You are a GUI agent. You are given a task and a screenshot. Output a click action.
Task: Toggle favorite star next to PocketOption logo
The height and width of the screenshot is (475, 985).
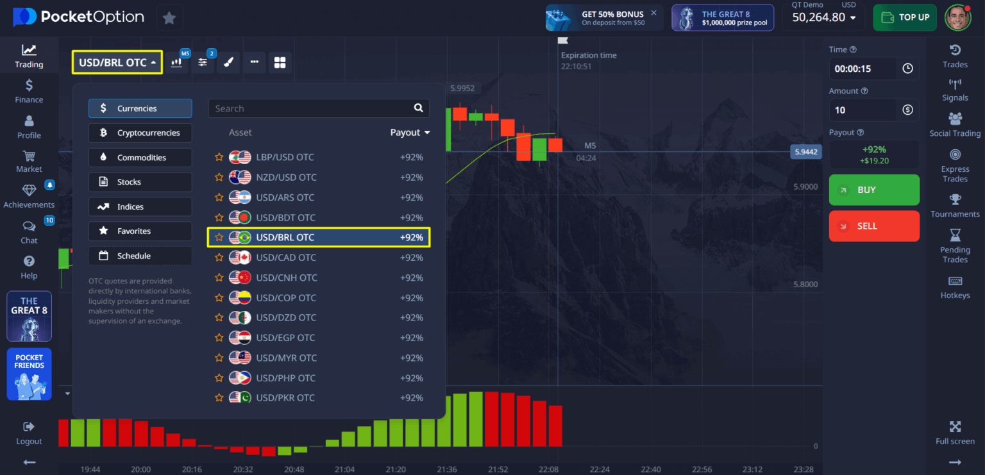coord(169,17)
